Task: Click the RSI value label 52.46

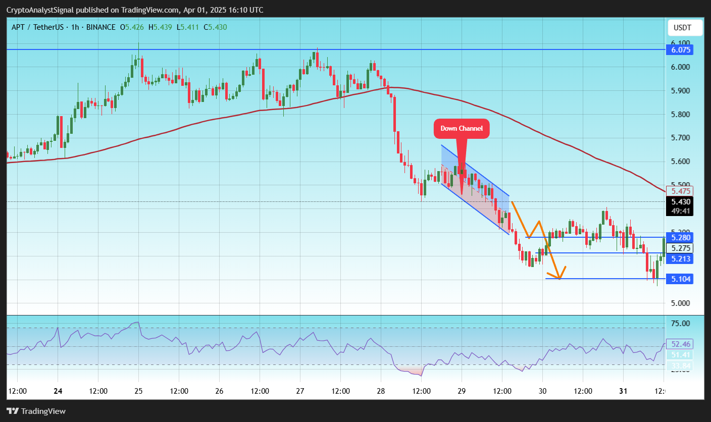Action: pos(680,344)
